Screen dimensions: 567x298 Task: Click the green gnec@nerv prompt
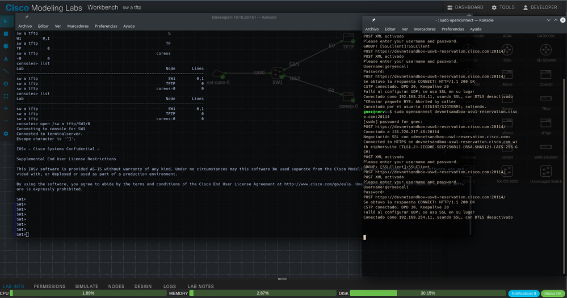pyautogui.click(x=377, y=112)
